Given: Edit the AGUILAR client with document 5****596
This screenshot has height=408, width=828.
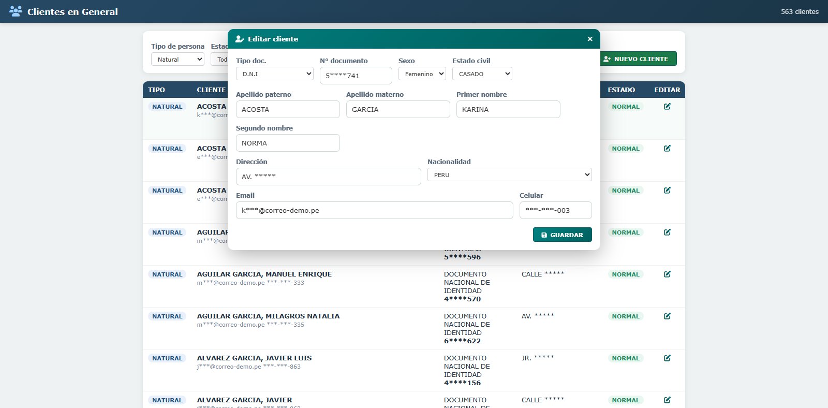Looking at the screenshot, I should tap(667, 232).
